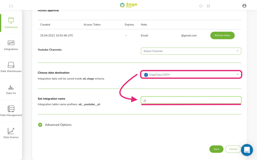Click the Set integration name heading

(x=51, y=99)
